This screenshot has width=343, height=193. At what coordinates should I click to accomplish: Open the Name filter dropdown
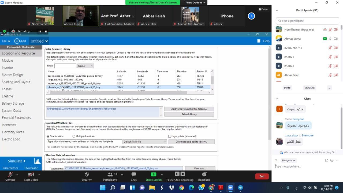(85, 66)
